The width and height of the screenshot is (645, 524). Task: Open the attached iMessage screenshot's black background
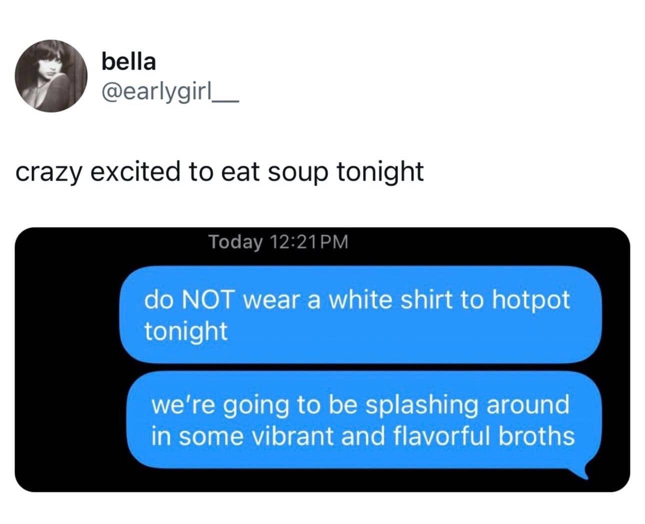pyautogui.click(x=322, y=359)
